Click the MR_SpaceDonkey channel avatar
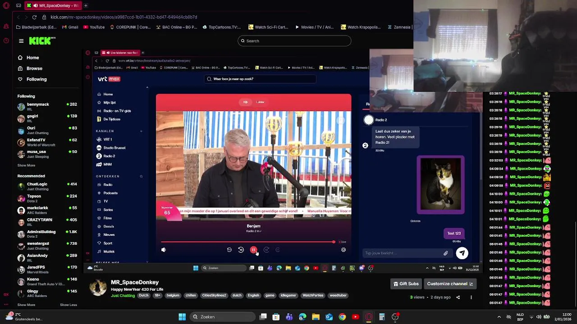The width and height of the screenshot is (577, 324). point(98,288)
